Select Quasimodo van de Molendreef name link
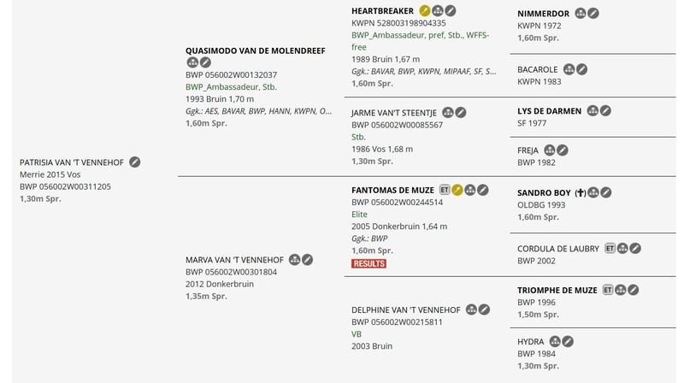The height and width of the screenshot is (383, 684). click(x=255, y=51)
